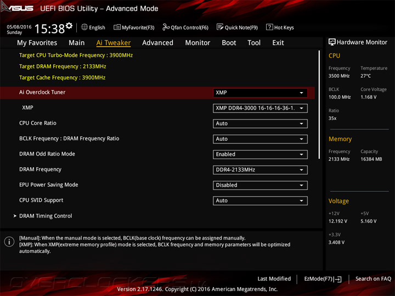Switch to the Boot tab

pyautogui.click(x=229, y=43)
